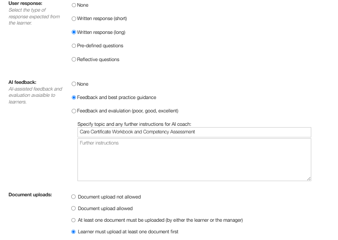Pick Learner must upload document first
The image size is (338, 240).
[73, 232]
